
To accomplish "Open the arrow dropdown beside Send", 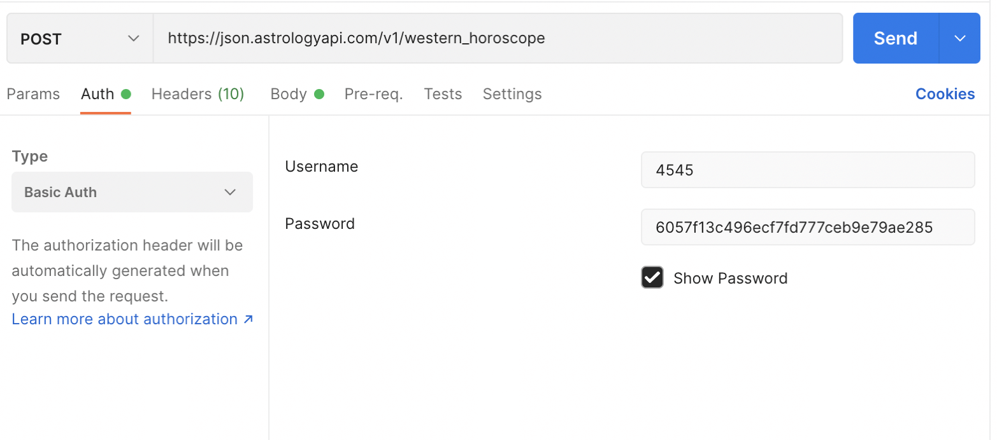I will (x=960, y=38).
